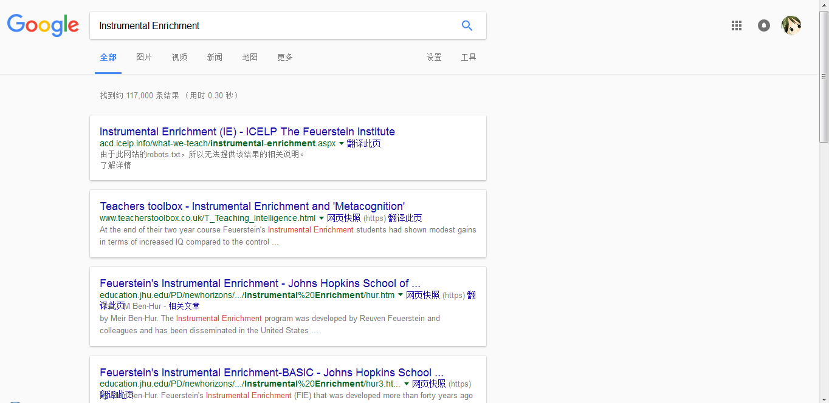Open the 地图 tab
The image size is (829, 403).
(250, 57)
